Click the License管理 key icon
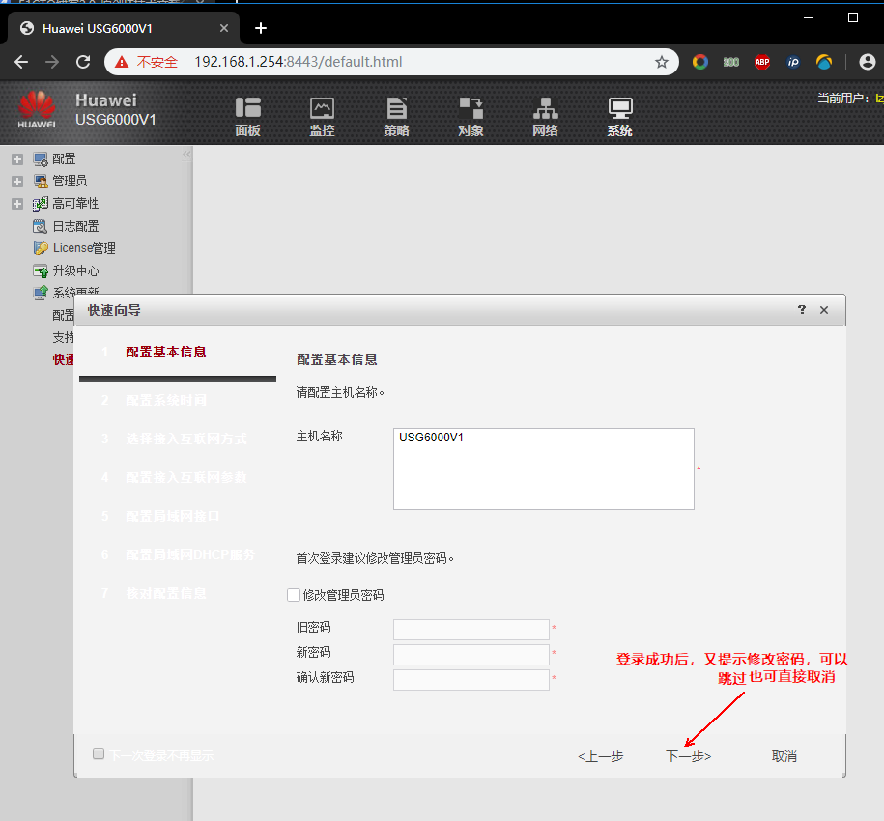884x821 pixels. (40, 248)
